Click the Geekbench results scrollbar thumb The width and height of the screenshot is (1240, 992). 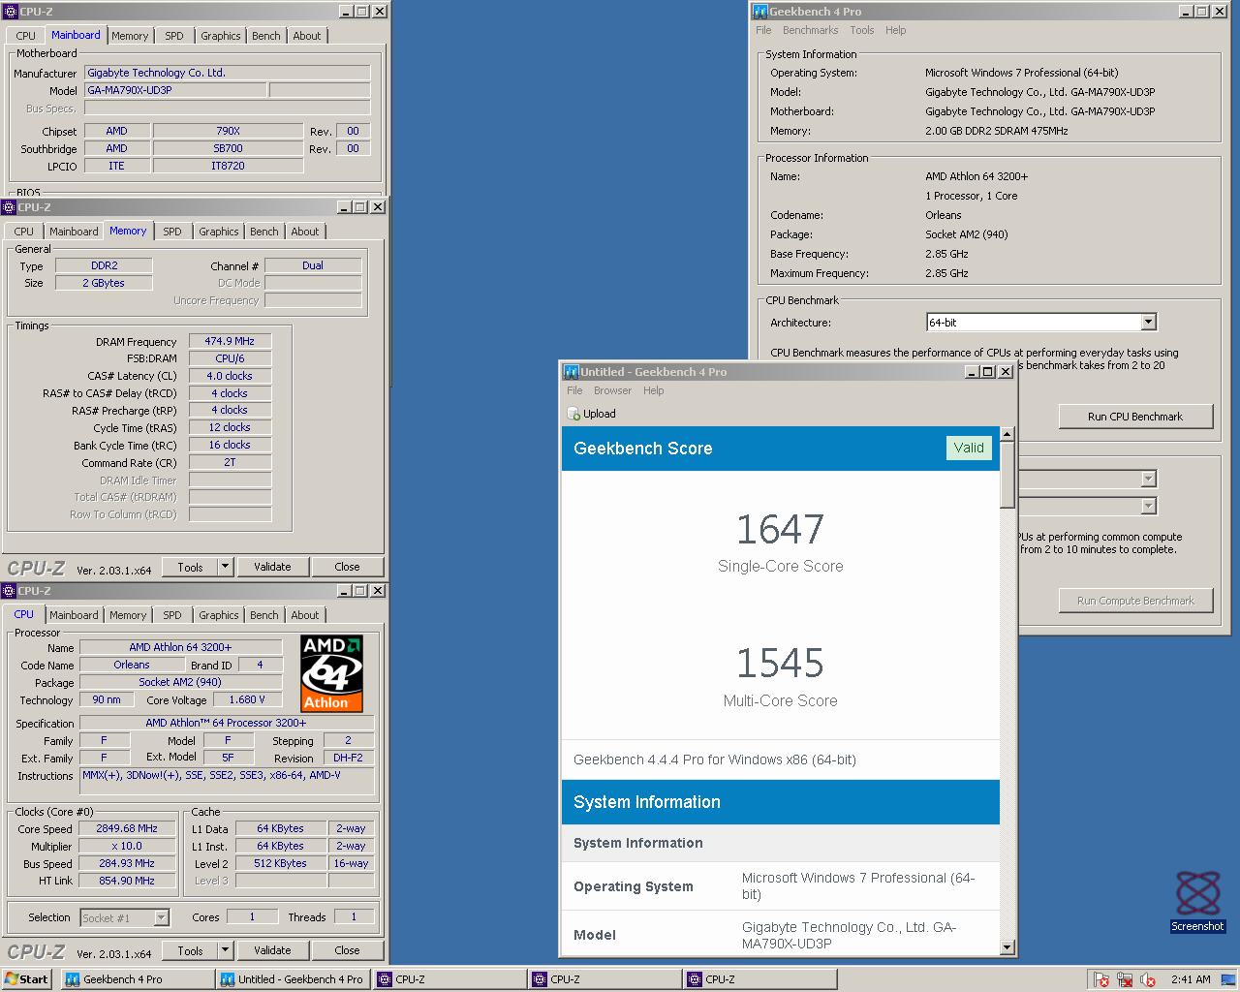tap(1007, 475)
